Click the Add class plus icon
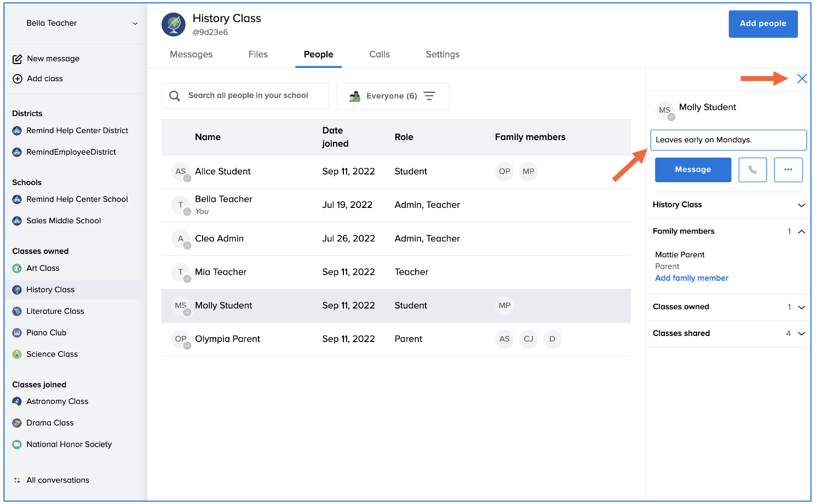The width and height of the screenshot is (816, 504). coord(18,79)
